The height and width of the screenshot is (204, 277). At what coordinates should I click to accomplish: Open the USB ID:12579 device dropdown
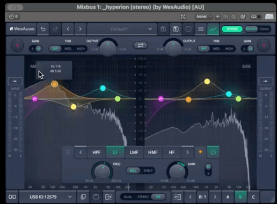[48, 197]
